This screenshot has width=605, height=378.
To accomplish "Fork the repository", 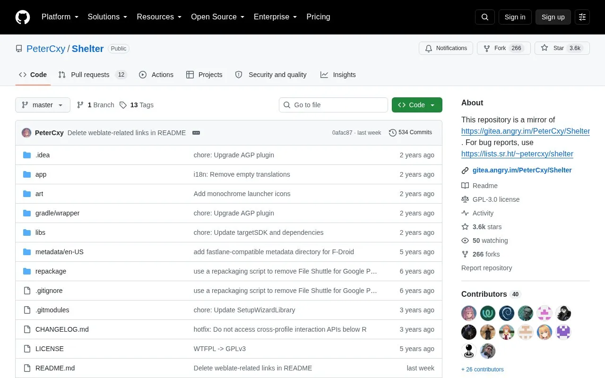I will pos(503,48).
